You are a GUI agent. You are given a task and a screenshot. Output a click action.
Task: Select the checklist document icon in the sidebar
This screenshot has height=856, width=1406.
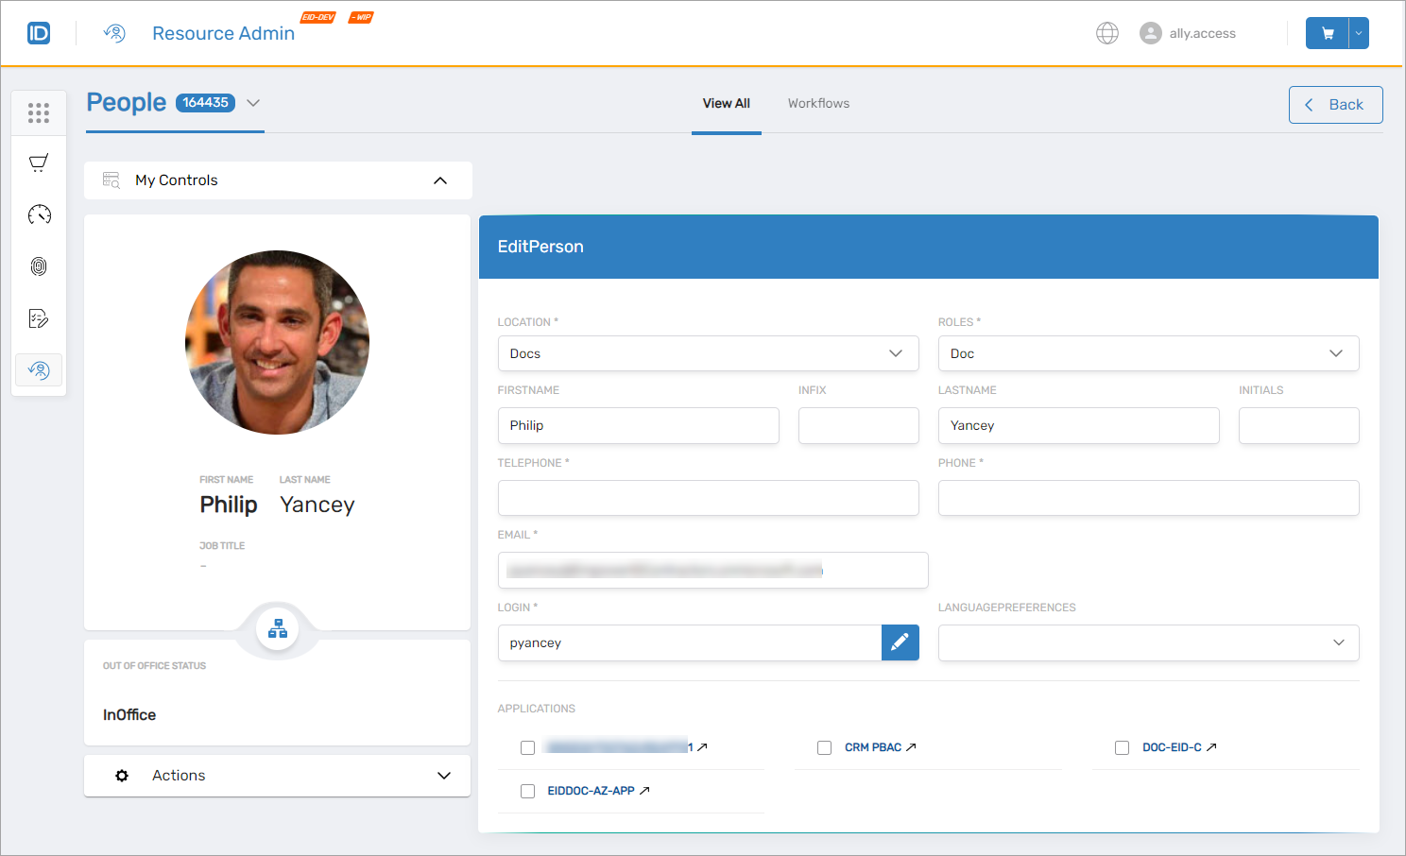click(x=39, y=318)
